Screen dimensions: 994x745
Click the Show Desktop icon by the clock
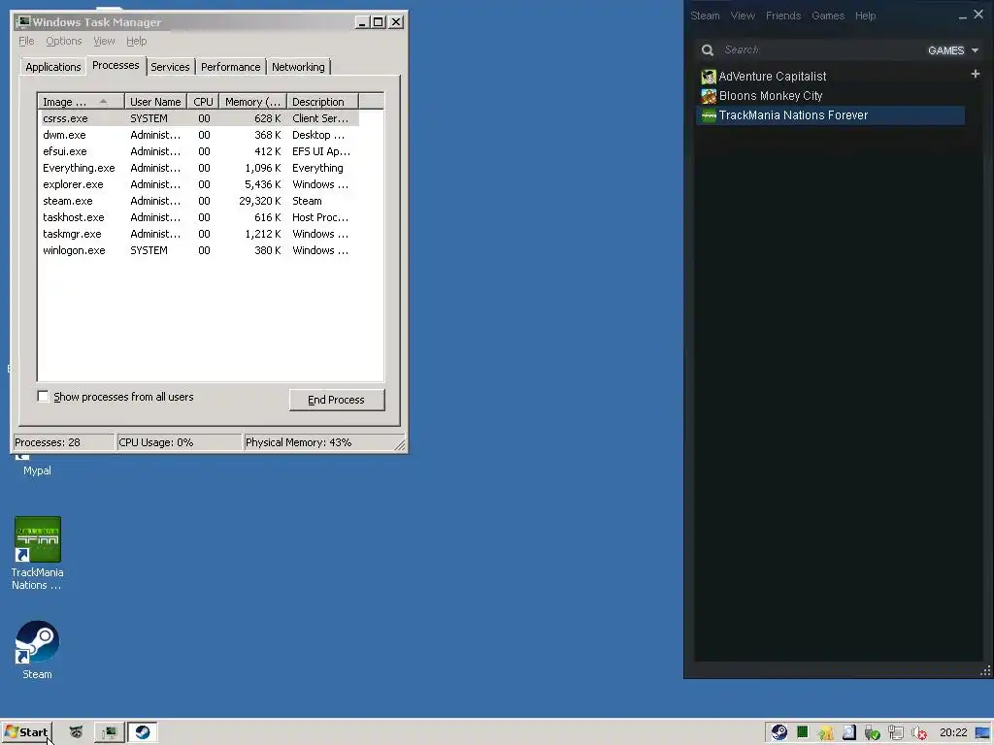983,733
